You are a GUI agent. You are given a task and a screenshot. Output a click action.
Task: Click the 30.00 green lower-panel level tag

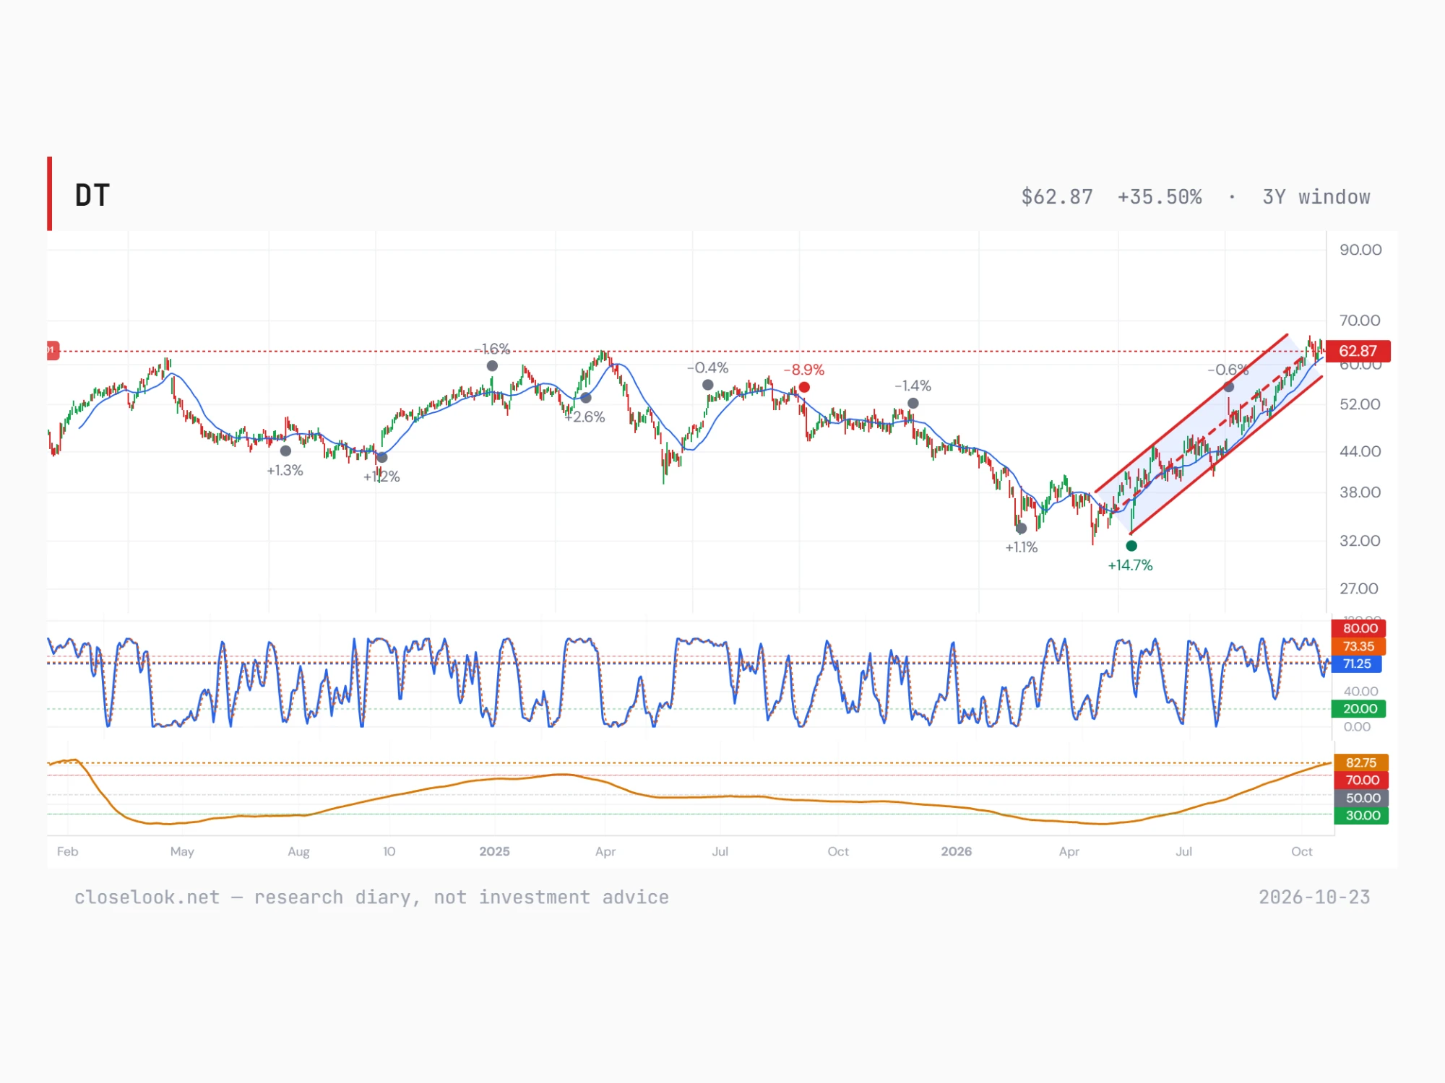coord(1361,815)
